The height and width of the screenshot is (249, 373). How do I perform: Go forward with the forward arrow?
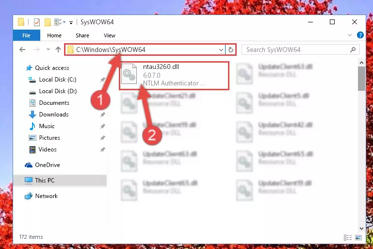pos(37,50)
